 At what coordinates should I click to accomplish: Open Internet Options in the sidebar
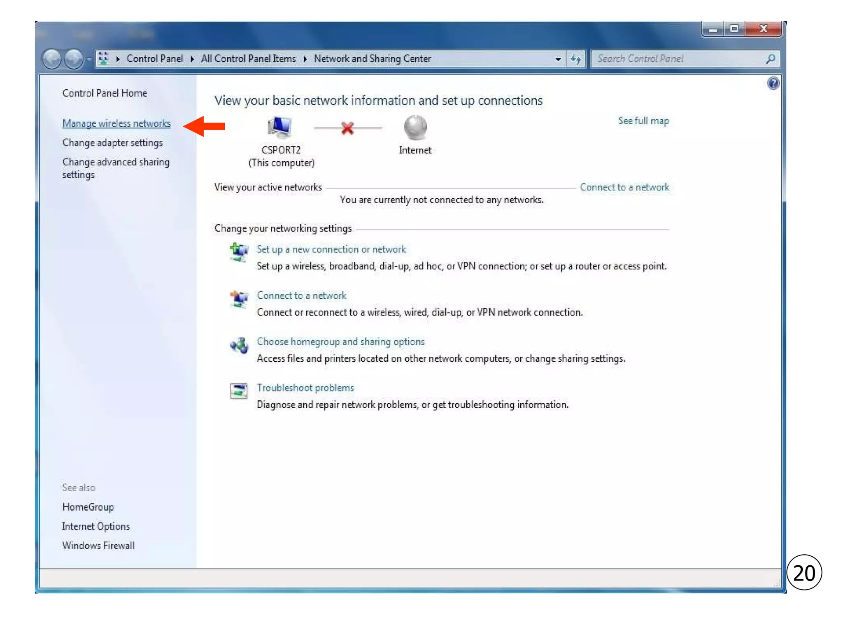tap(96, 526)
